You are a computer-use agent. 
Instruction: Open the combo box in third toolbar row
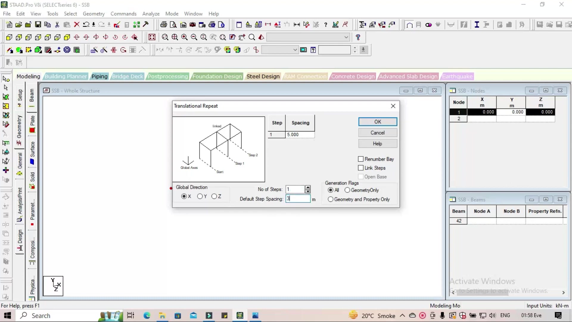tap(295, 50)
